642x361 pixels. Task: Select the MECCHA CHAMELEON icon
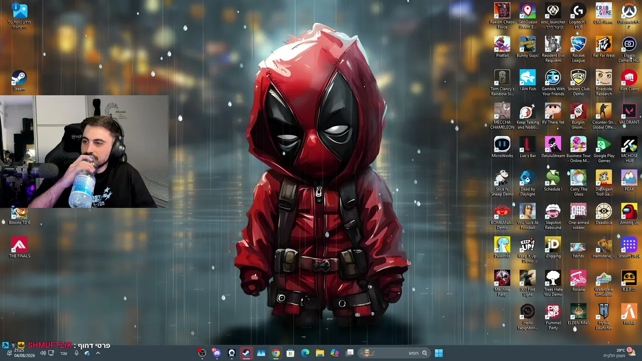coord(502,116)
